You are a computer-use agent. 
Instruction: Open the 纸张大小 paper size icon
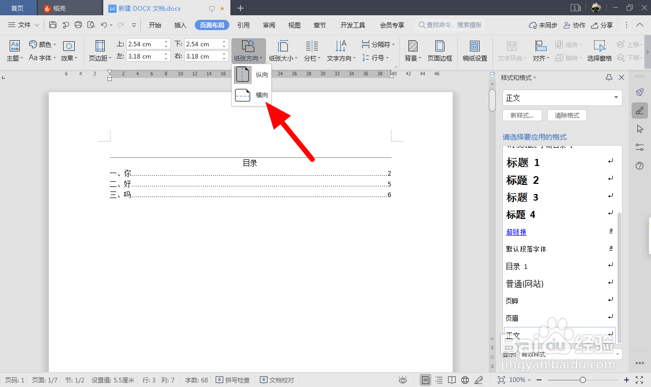point(283,45)
